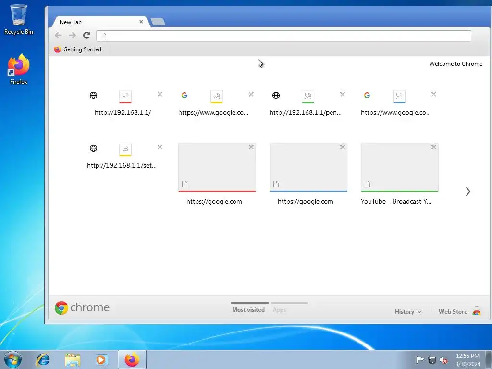Remove the http://192.168.1.1/pen... tile
This screenshot has width=492, height=369.
coord(342,94)
